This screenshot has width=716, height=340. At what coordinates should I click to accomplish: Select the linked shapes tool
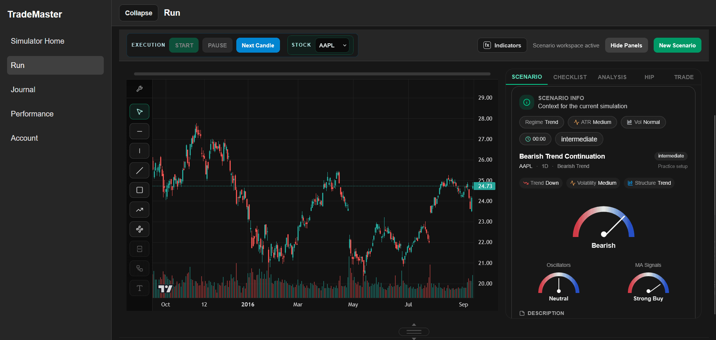pos(140,268)
